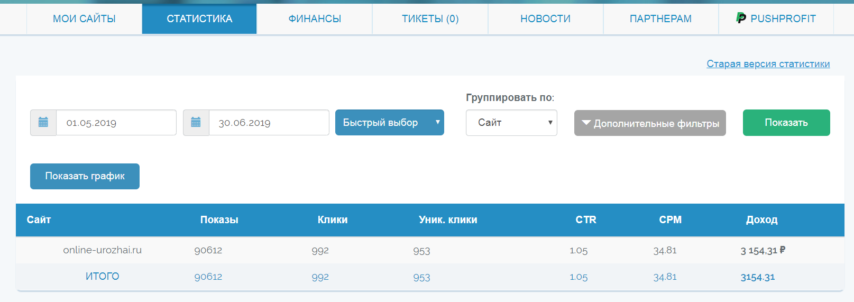
Task: Select the ПАРТНЕРАМ tab
Action: pyautogui.click(x=660, y=19)
